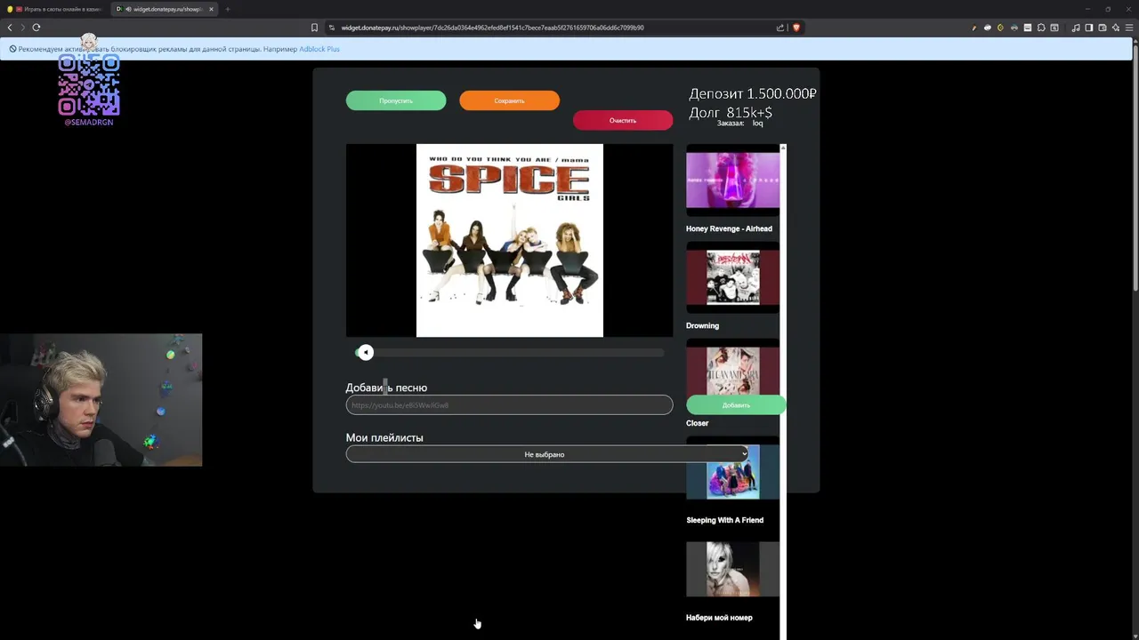Follow the Adblock Plus link
Screen dimensions: 1139x640
click(319, 49)
